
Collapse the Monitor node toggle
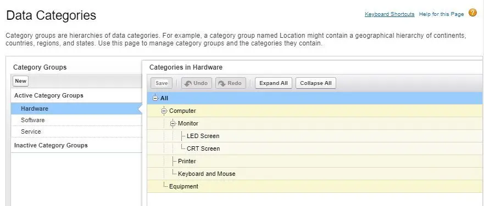(173, 123)
